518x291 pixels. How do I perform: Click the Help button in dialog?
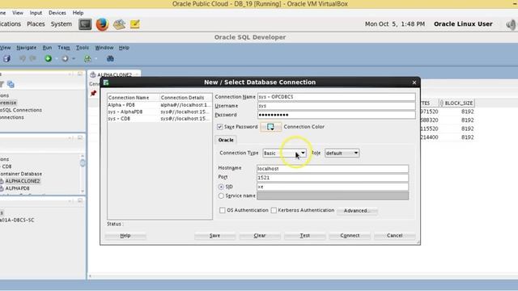125,235
